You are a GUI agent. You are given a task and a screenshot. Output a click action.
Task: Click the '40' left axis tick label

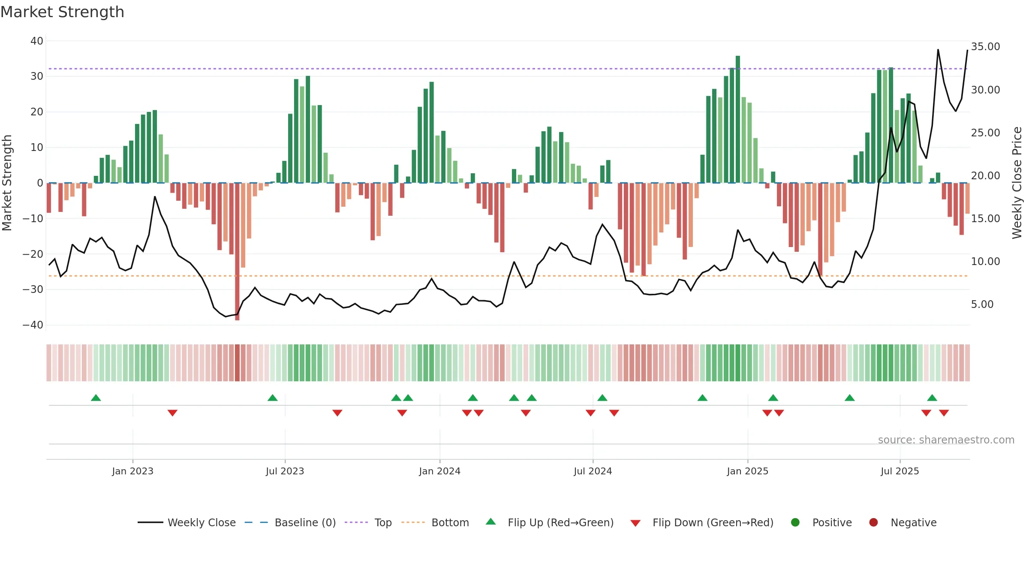[37, 41]
